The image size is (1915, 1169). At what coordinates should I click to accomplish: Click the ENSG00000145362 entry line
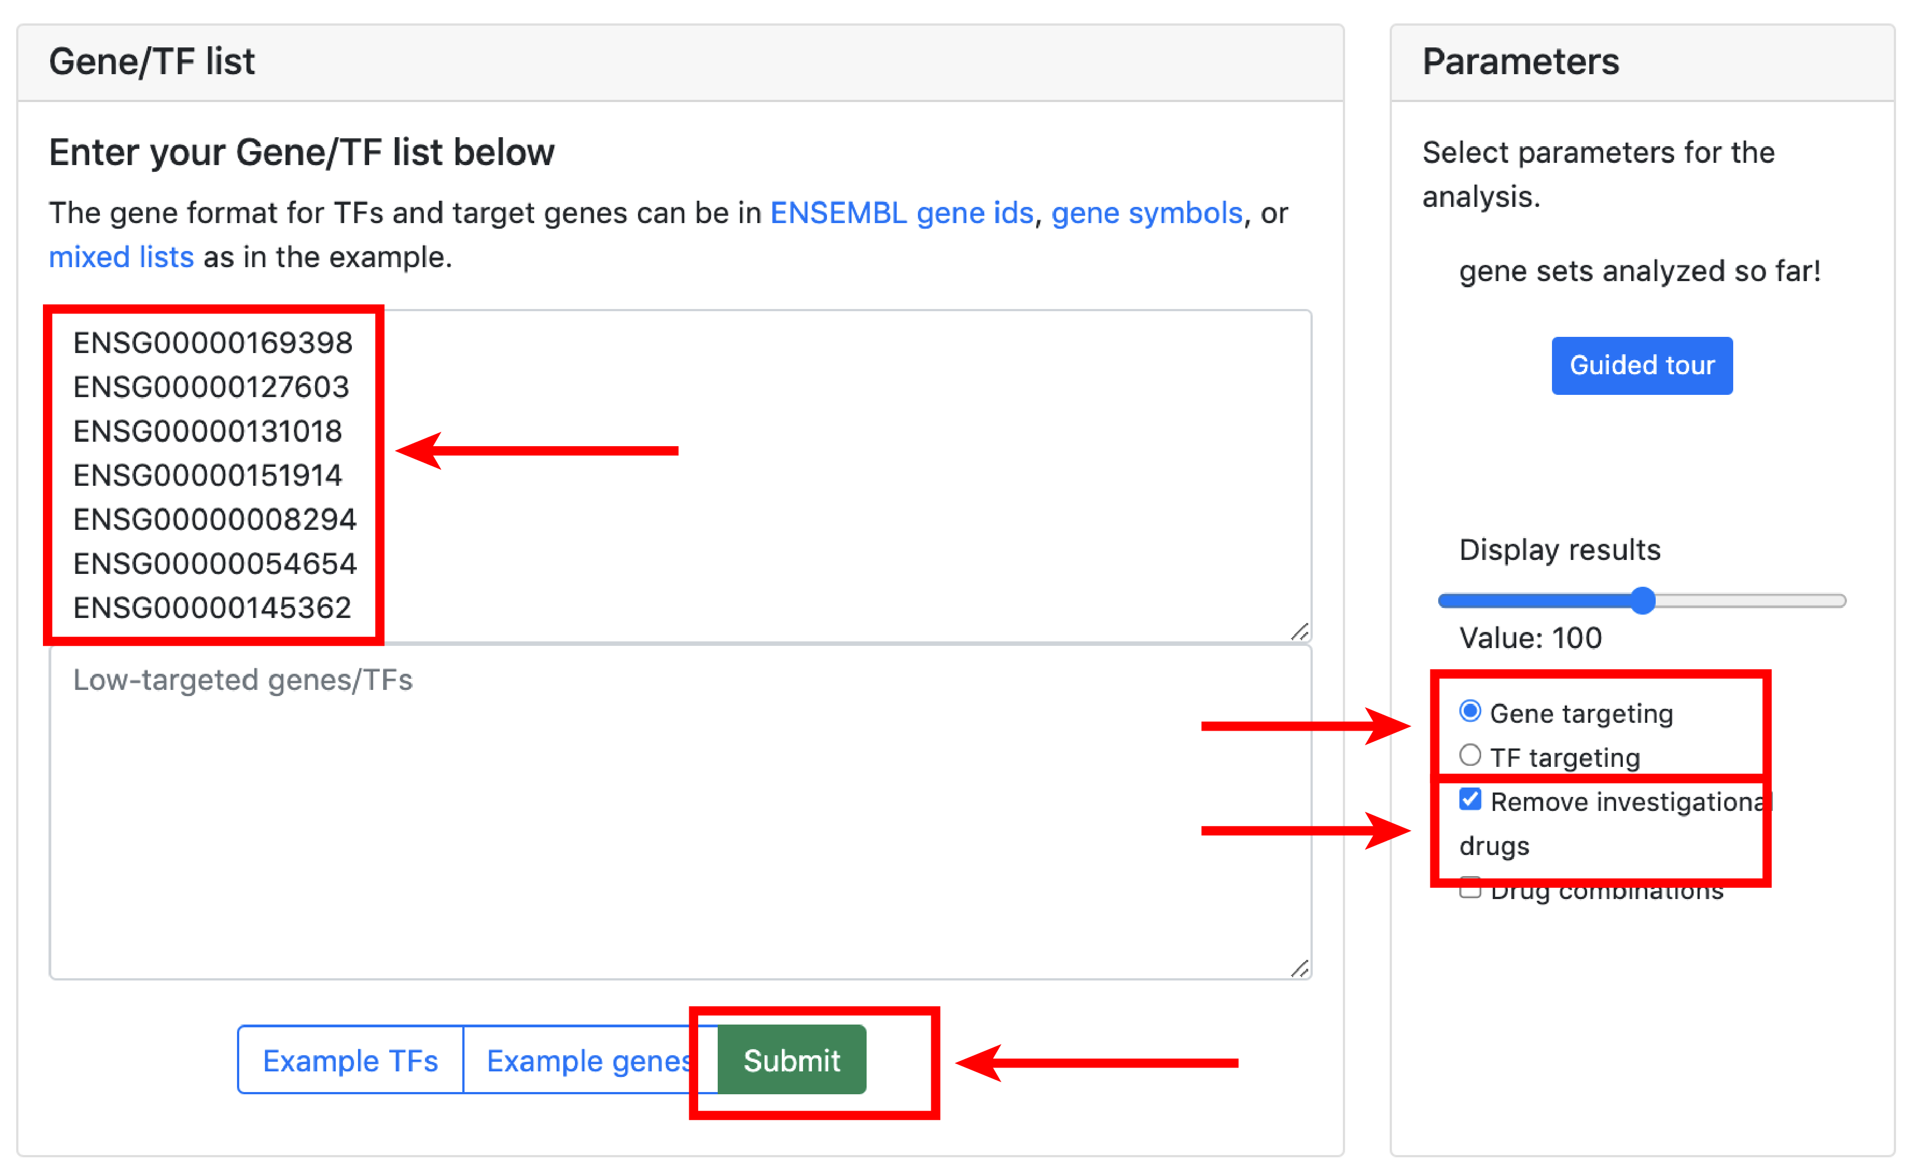[x=212, y=608]
